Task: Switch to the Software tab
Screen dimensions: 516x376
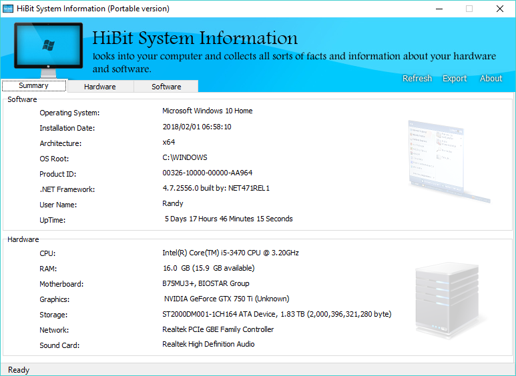Action: point(166,87)
